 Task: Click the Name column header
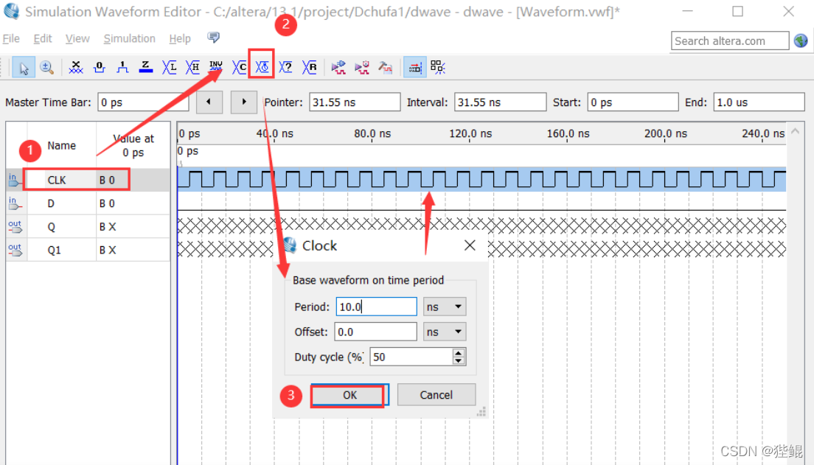coord(62,146)
